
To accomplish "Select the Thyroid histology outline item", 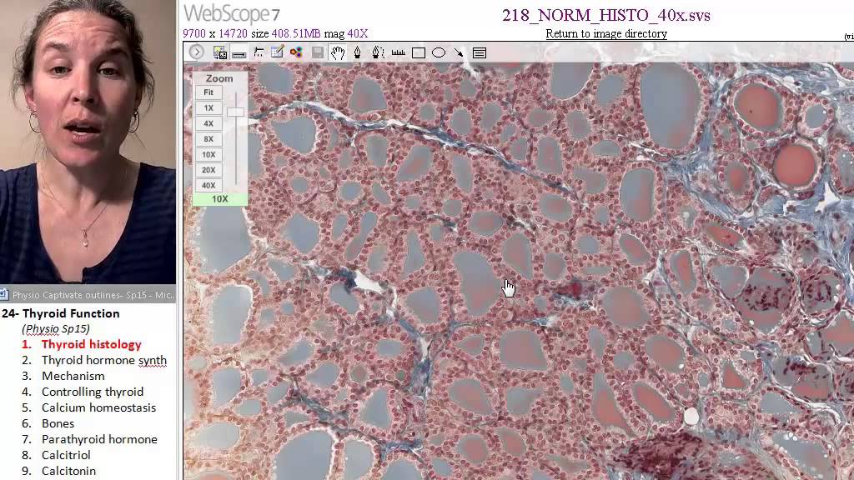I will pos(92,344).
